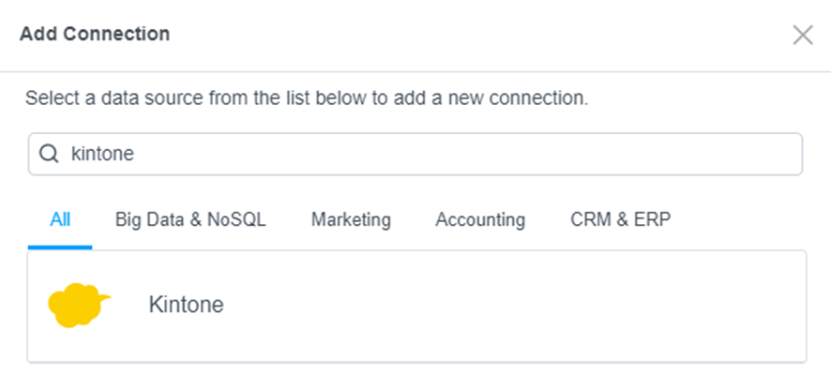Switch to the Accounting tab
831x389 pixels.
[480, 219]
